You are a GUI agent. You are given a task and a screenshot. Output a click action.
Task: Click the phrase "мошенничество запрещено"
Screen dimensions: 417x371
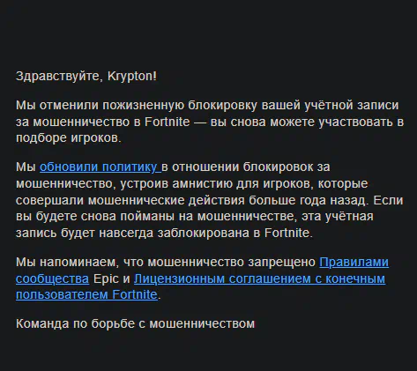[x=231, y=262]
